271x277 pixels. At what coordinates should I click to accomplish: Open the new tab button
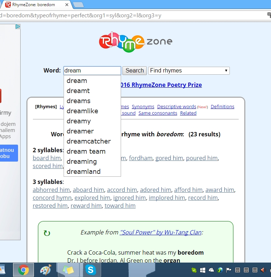[x=78, y=5]
